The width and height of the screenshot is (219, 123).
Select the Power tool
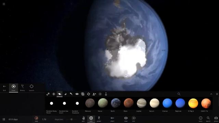click(99, 119)
